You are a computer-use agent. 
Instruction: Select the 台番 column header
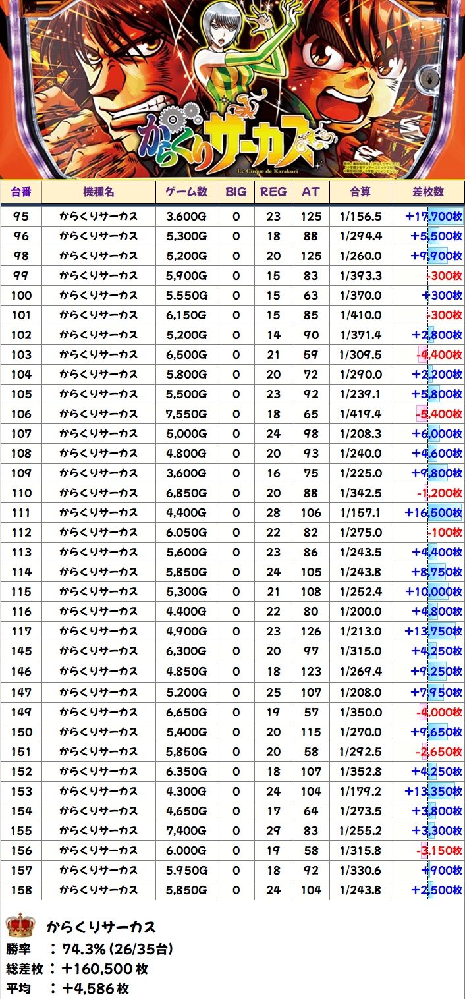coord(21,192)
